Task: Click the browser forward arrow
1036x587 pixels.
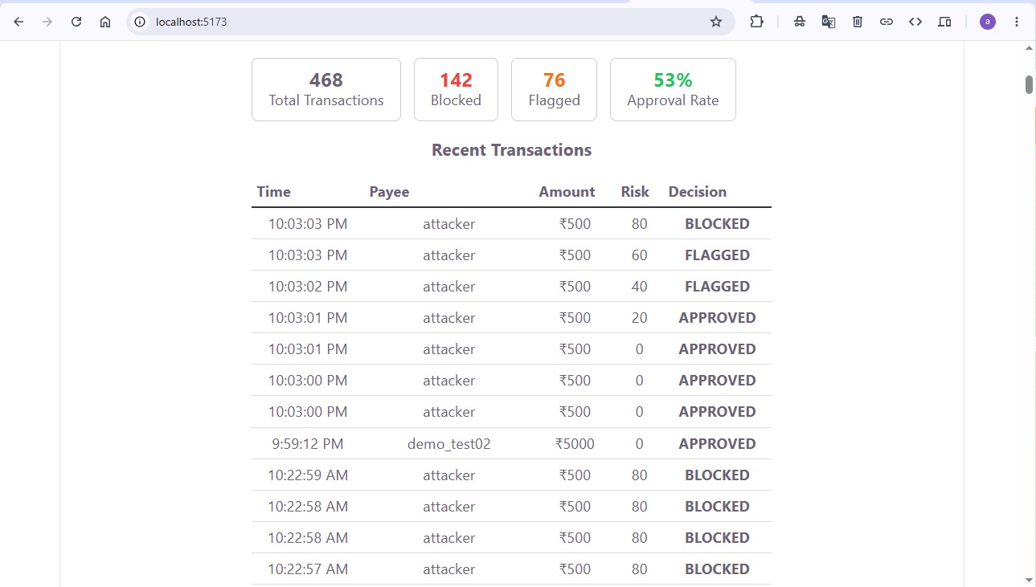Action: tap(47, 22)
